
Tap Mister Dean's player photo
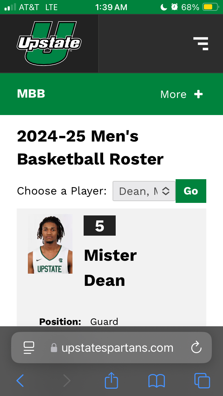tap(50, 244)
